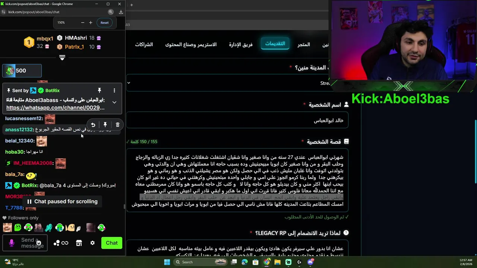Open weather widget showing 18°C
The width and height of the screenshot is (477, 268).
[x=14, y=262]
